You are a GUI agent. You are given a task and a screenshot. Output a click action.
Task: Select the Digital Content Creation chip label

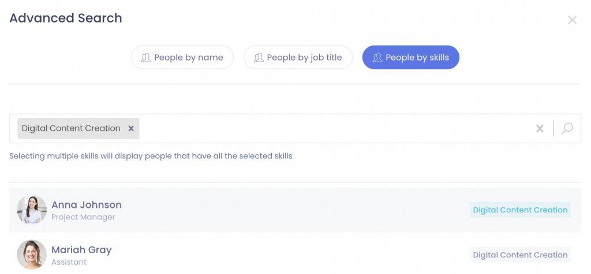coord(71,128)
